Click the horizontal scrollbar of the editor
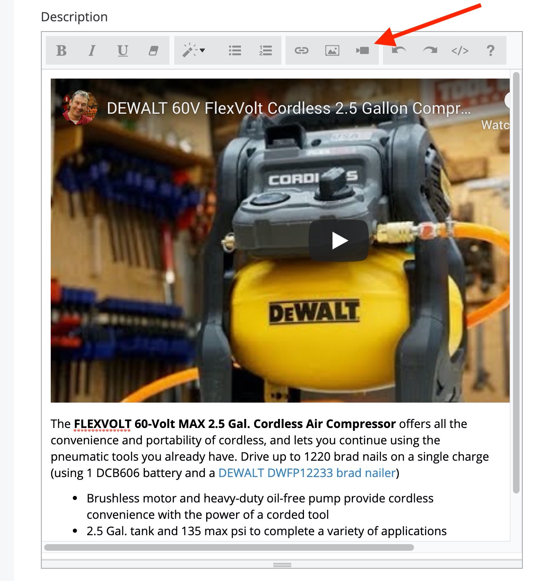The width and height of the screenshot is (549, 581). point(229,547)
